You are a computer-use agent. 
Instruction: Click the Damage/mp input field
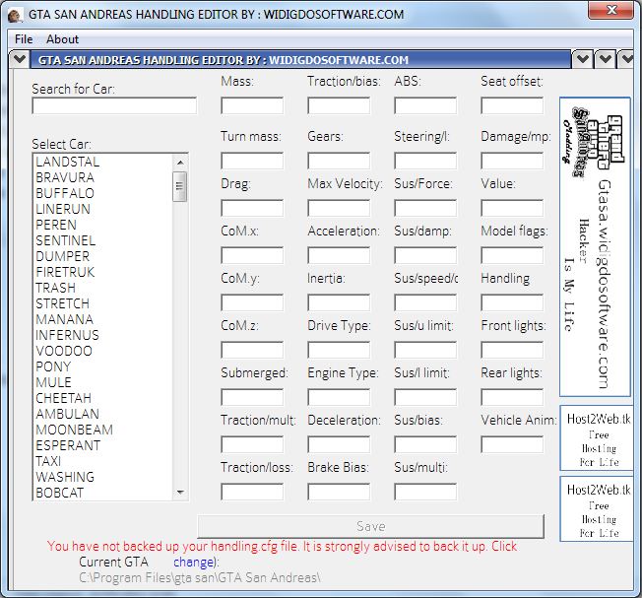[x=512, y=161]
